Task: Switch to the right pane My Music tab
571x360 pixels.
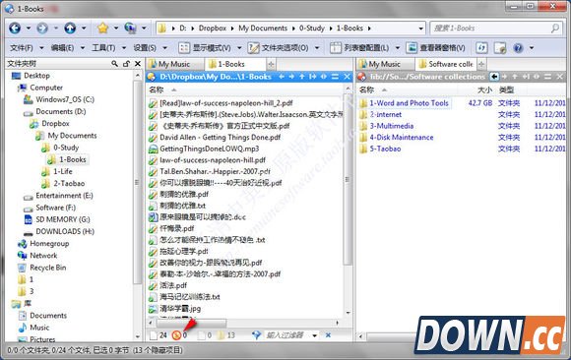Action: pyautogui.click(x=385, y=64)
